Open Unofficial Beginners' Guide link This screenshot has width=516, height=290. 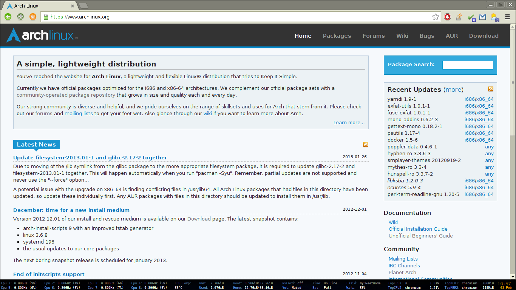click(x=421, y=236)
